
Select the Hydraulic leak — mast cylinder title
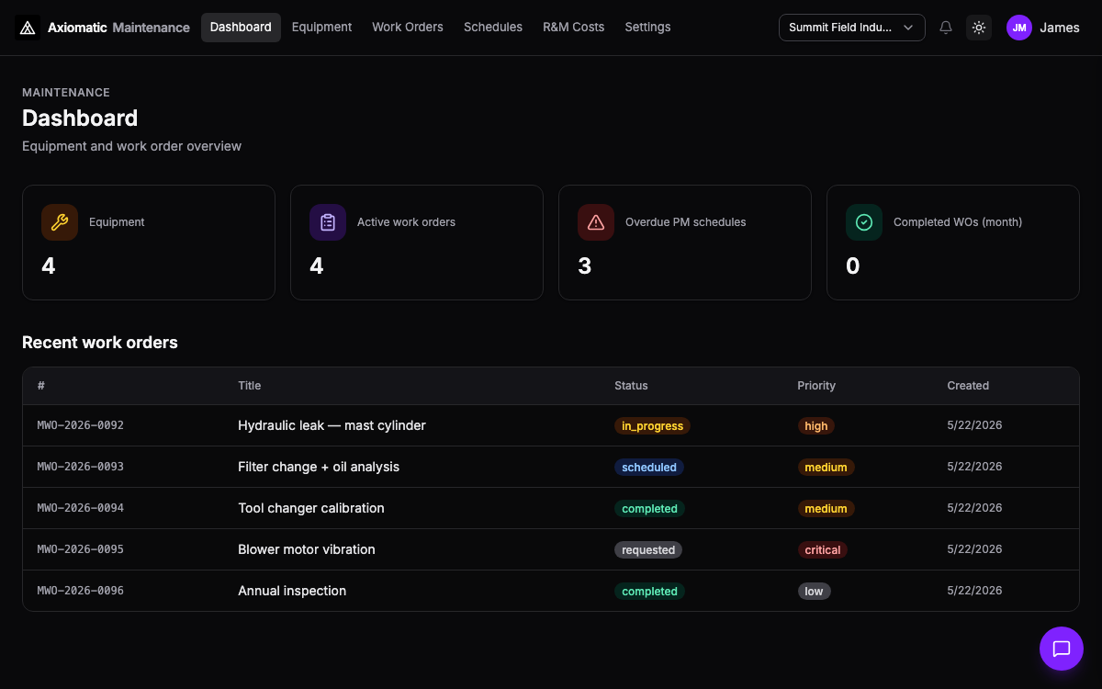pyautogui.click(x=332, y=425)
